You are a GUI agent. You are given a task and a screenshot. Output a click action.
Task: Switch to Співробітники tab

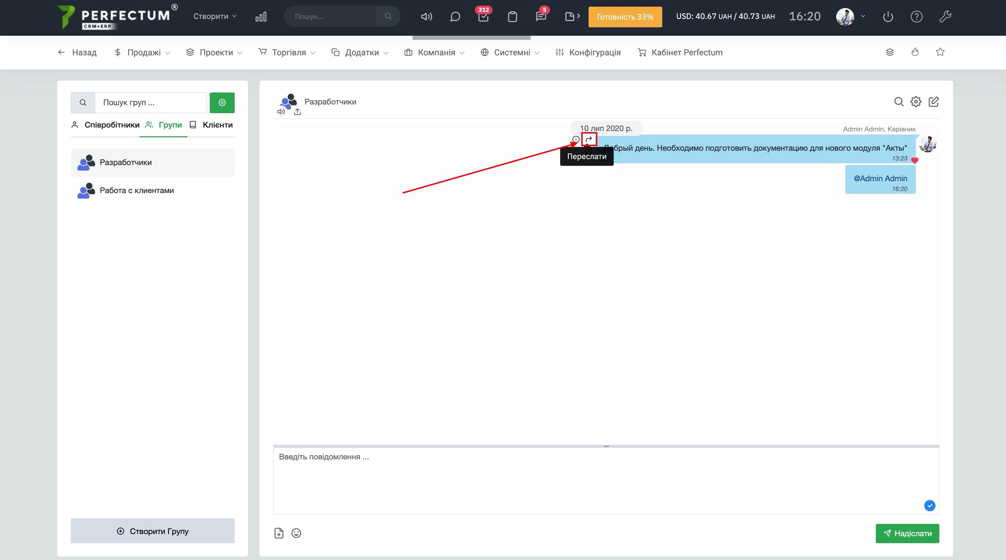106,125
